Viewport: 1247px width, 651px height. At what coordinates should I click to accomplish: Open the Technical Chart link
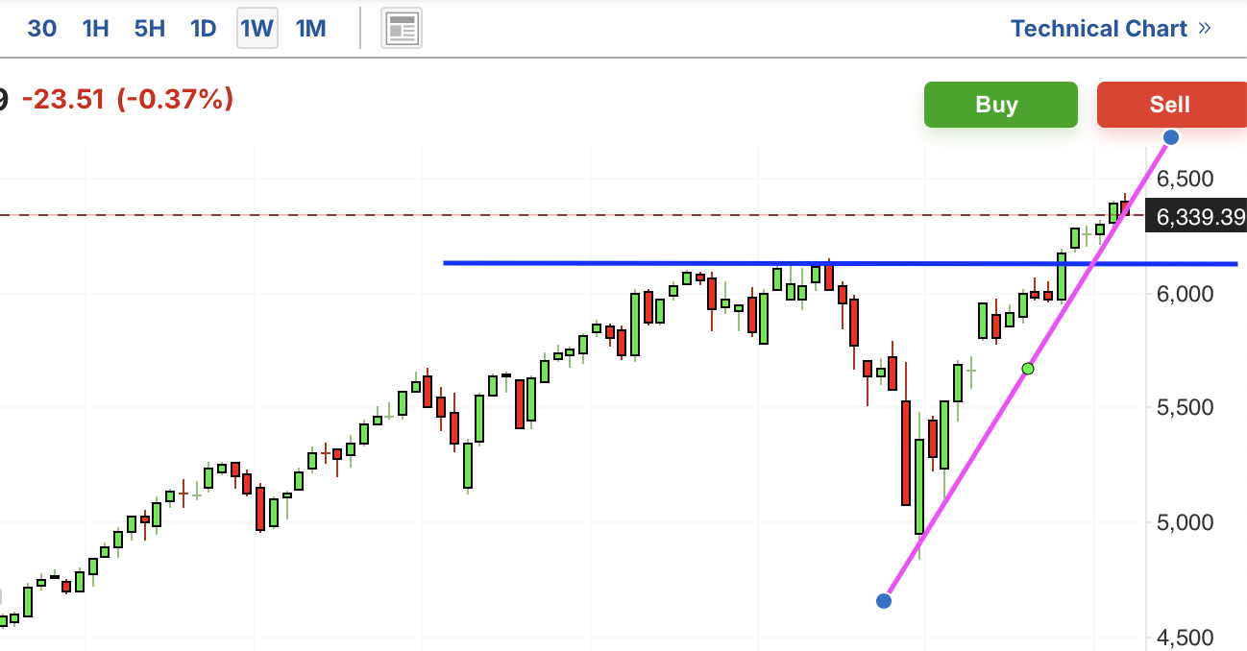[x=1099, y=29]
